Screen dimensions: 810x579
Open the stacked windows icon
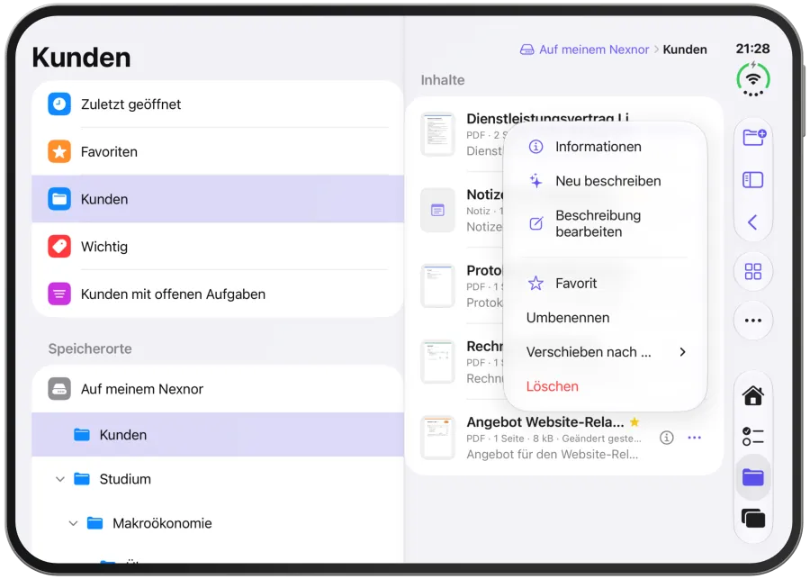coord(753,518)
